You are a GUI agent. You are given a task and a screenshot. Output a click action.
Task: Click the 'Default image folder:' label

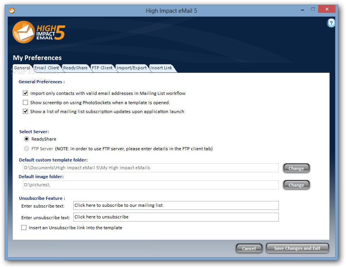coord(41,177)
